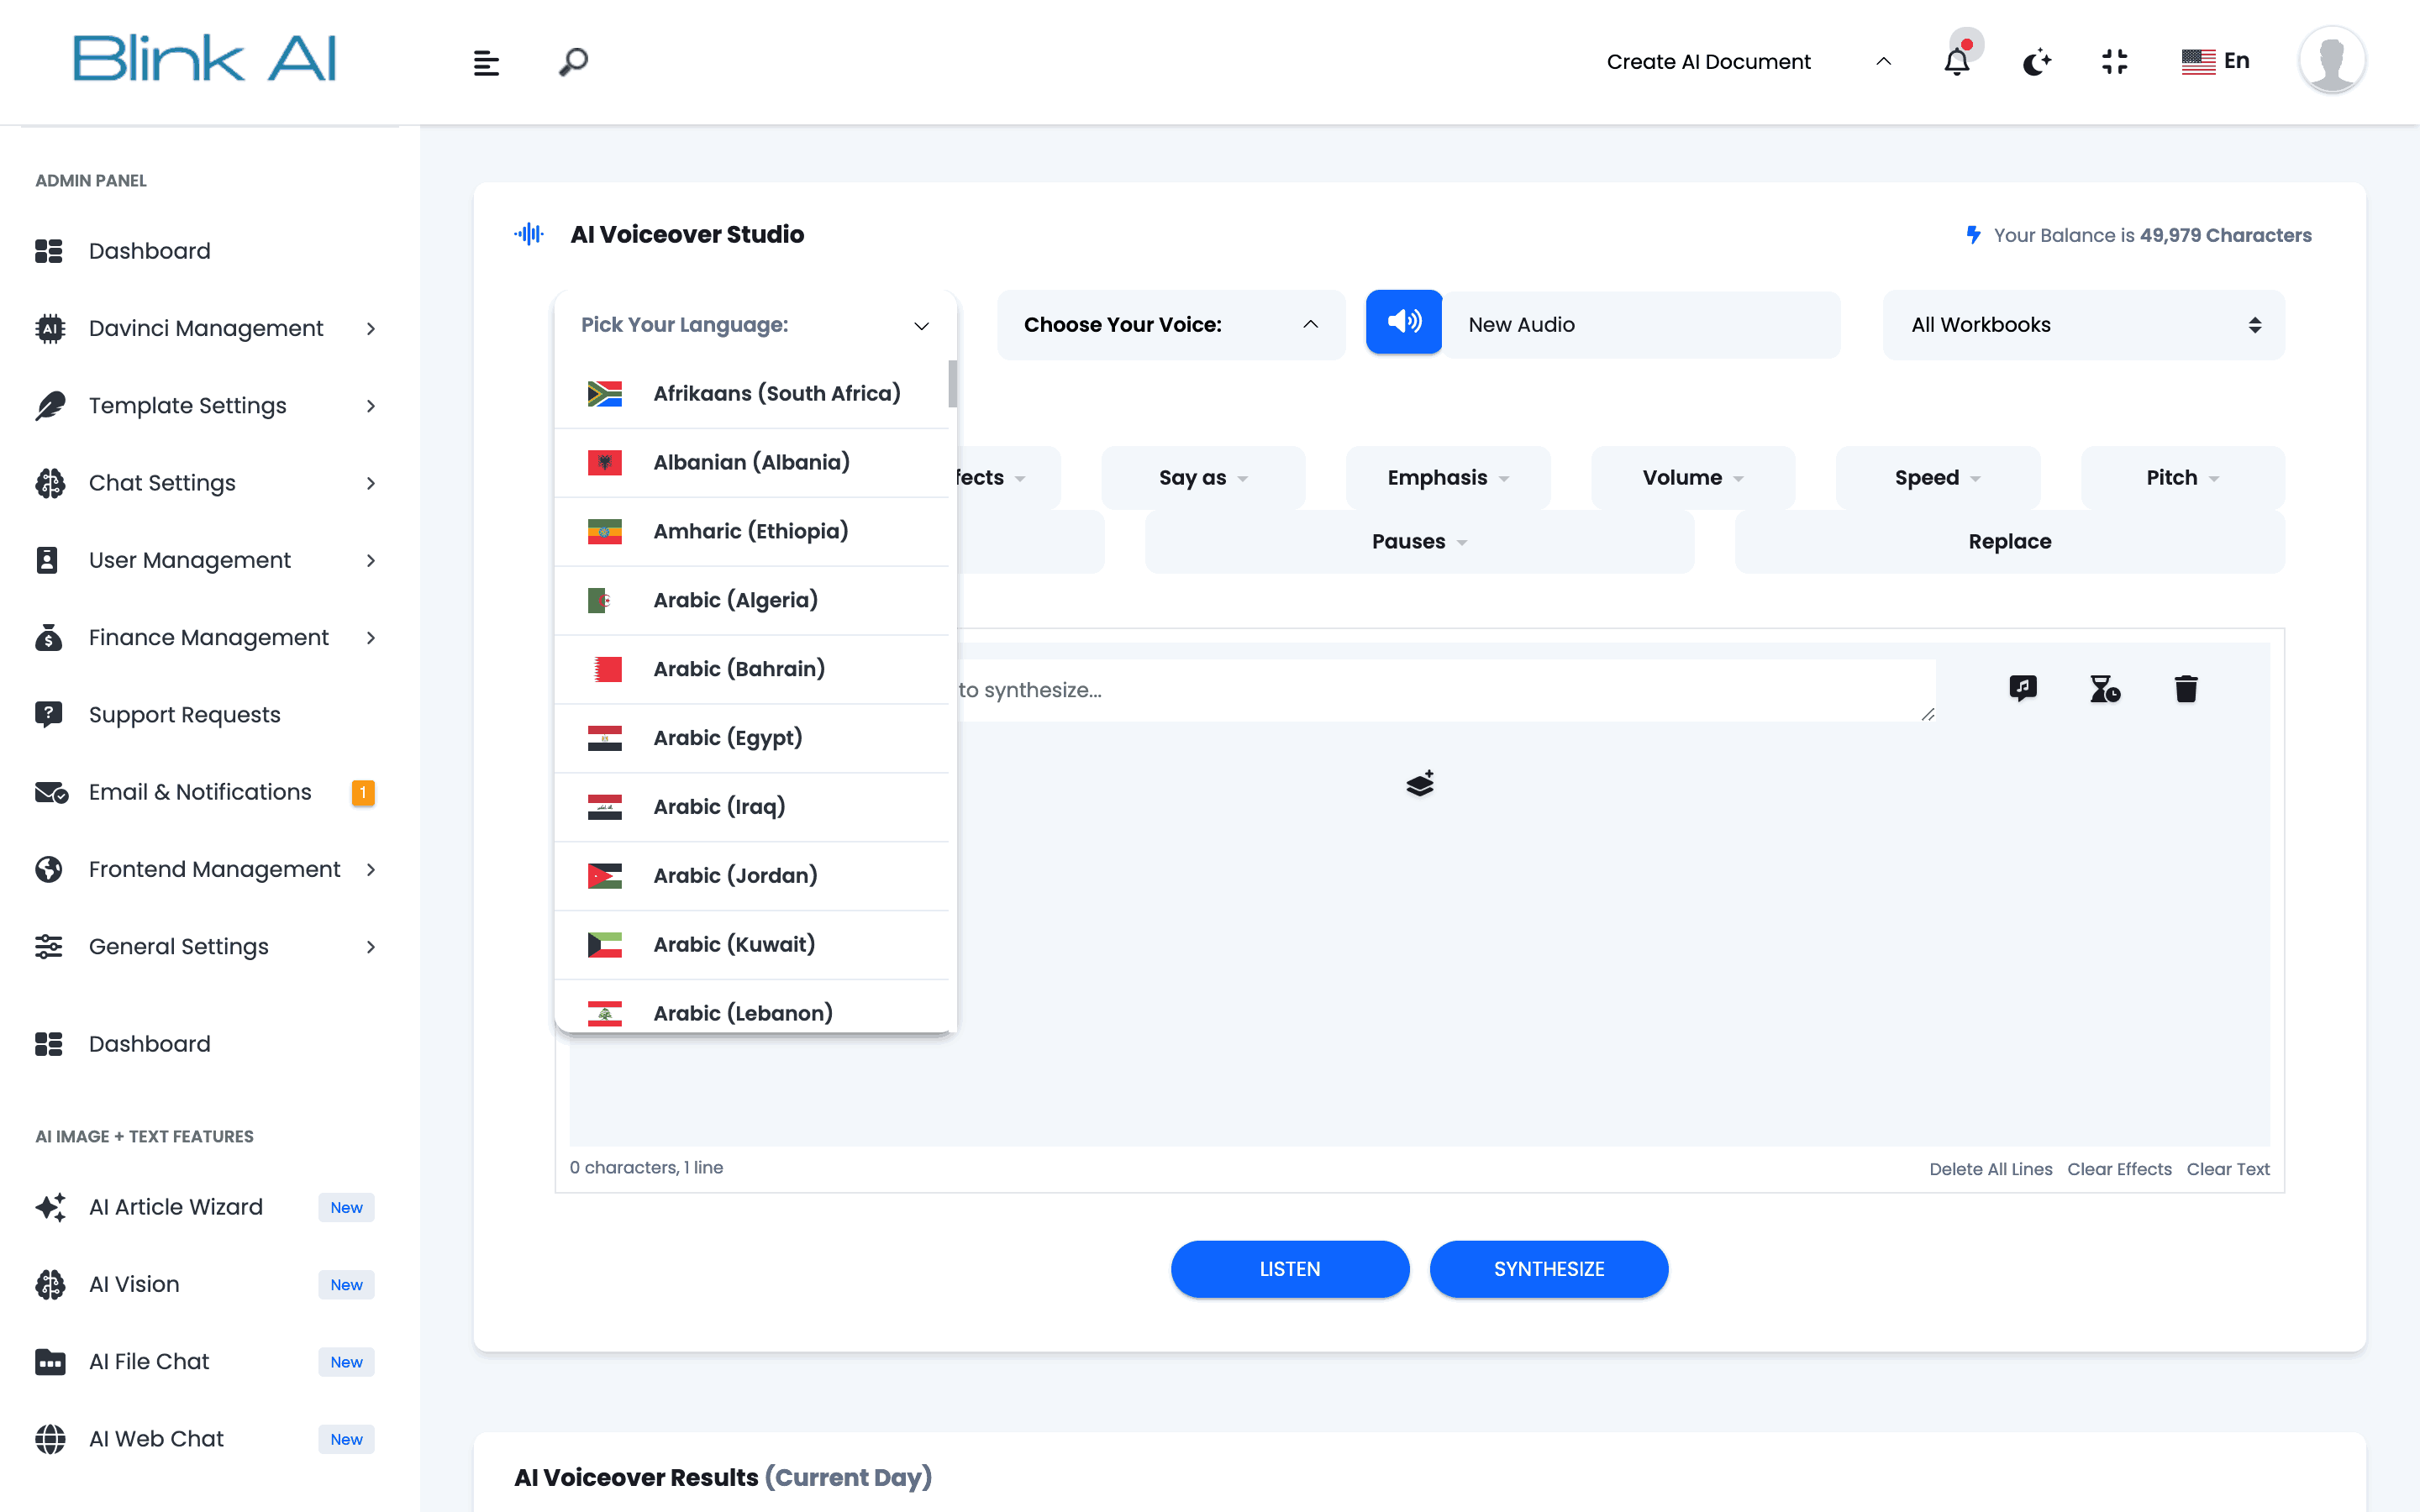Choose Albanian (Albania) language option
Screen dimensions: 2420x1512
coord(751,462)
